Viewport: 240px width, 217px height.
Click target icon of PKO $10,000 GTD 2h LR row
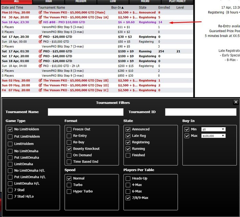coord(40,66)
